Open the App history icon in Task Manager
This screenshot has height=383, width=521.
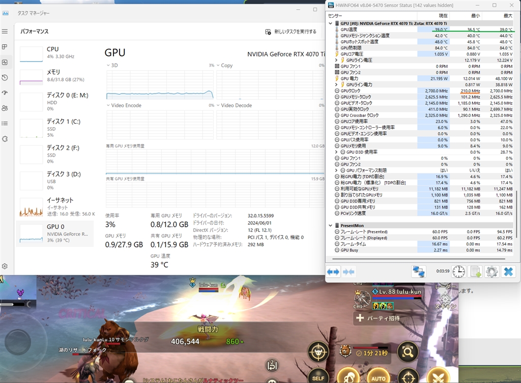pyautogui.click(x=5, y=77)
